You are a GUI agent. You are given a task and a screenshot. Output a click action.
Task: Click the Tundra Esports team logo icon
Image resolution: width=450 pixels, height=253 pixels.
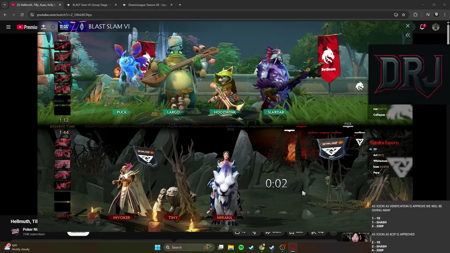pyautogui.click(x=360, y=142)
